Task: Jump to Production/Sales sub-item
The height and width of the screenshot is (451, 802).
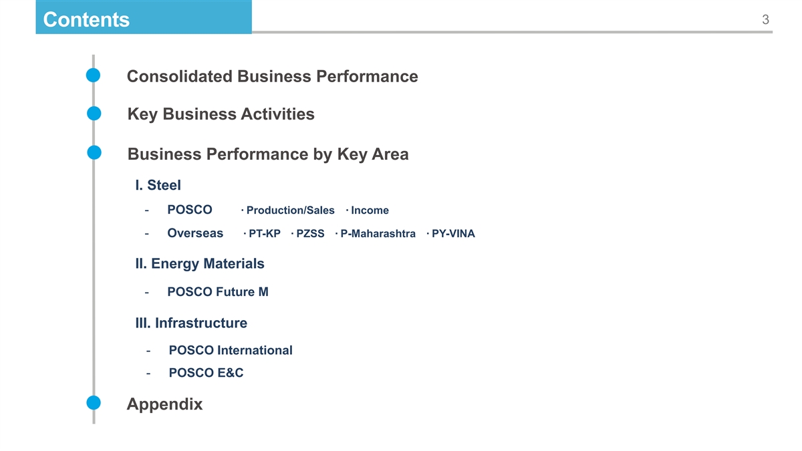Action: coord(290,211)
